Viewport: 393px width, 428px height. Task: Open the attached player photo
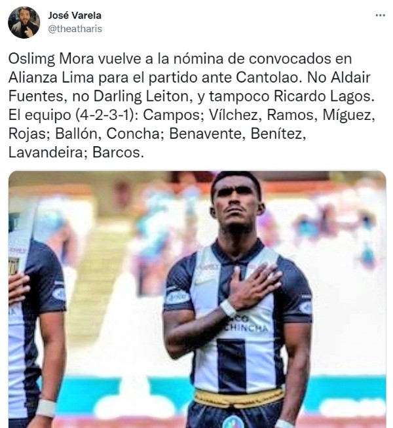197,299
